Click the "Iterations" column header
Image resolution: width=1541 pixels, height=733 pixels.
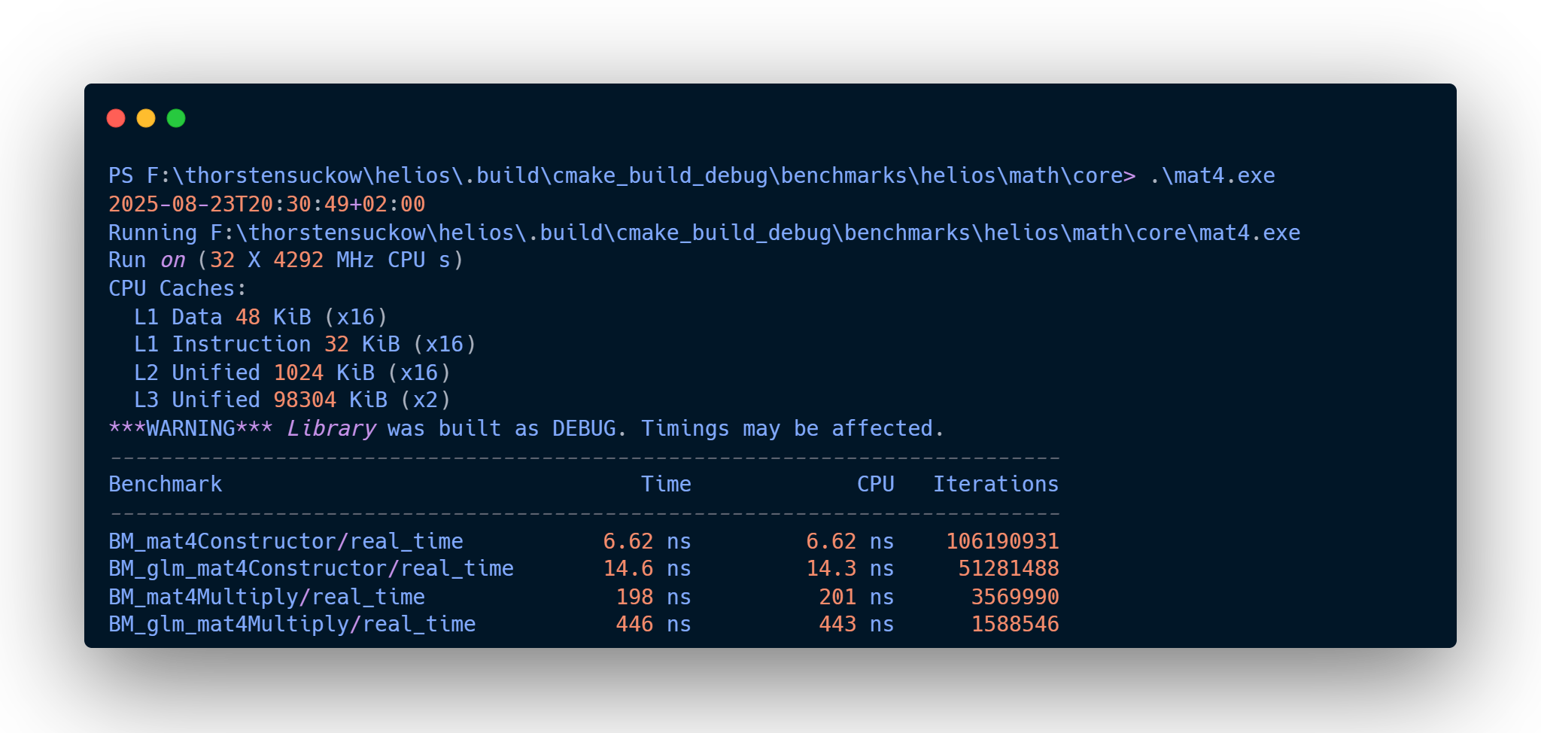pyautogui.click(x=995, y=484)
